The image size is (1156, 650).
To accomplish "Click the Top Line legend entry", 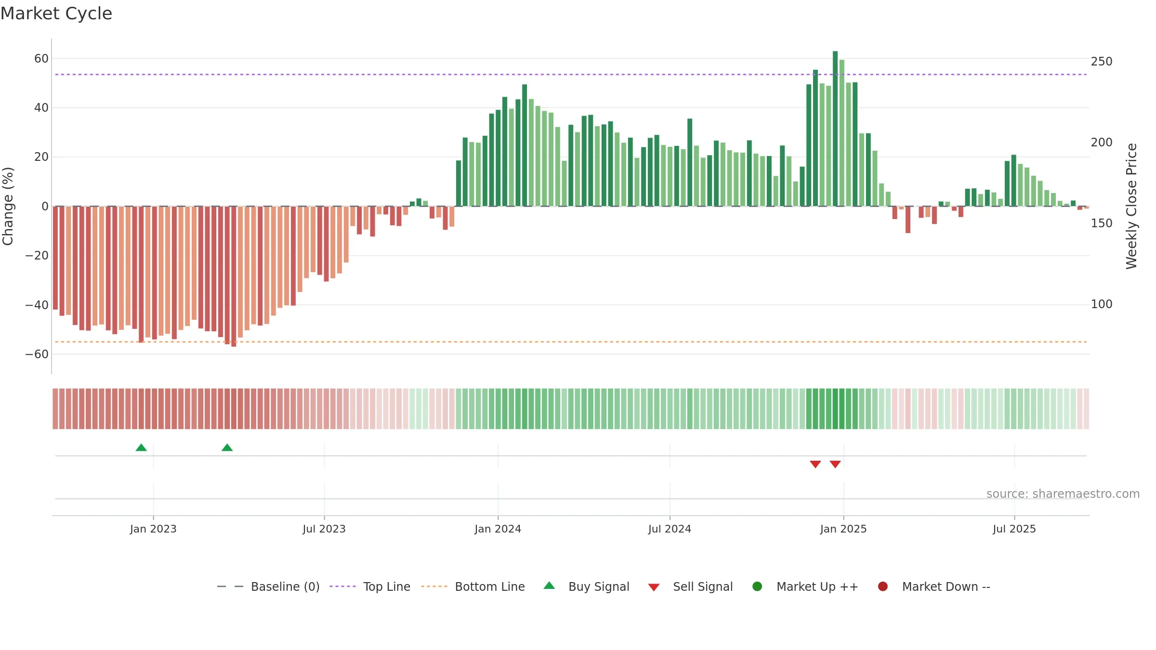I will point(370,586).
